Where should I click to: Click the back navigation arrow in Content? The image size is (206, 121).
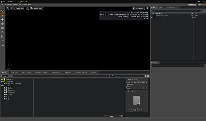(9, 76)
